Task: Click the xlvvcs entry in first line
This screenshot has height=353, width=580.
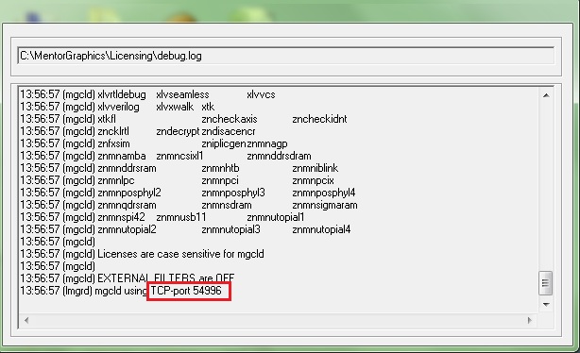Action: (261, 94)
